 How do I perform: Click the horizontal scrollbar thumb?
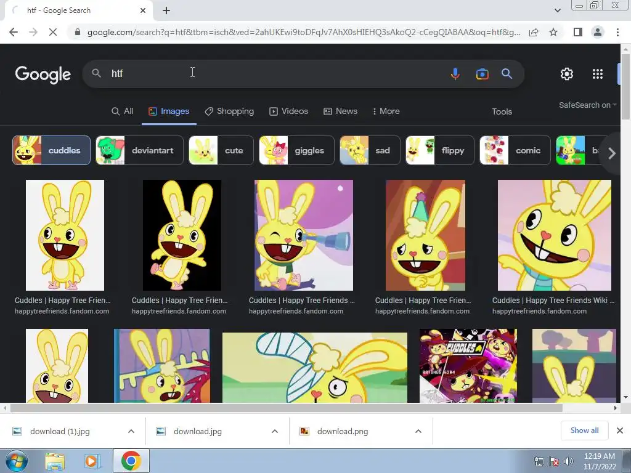(287, 408)
